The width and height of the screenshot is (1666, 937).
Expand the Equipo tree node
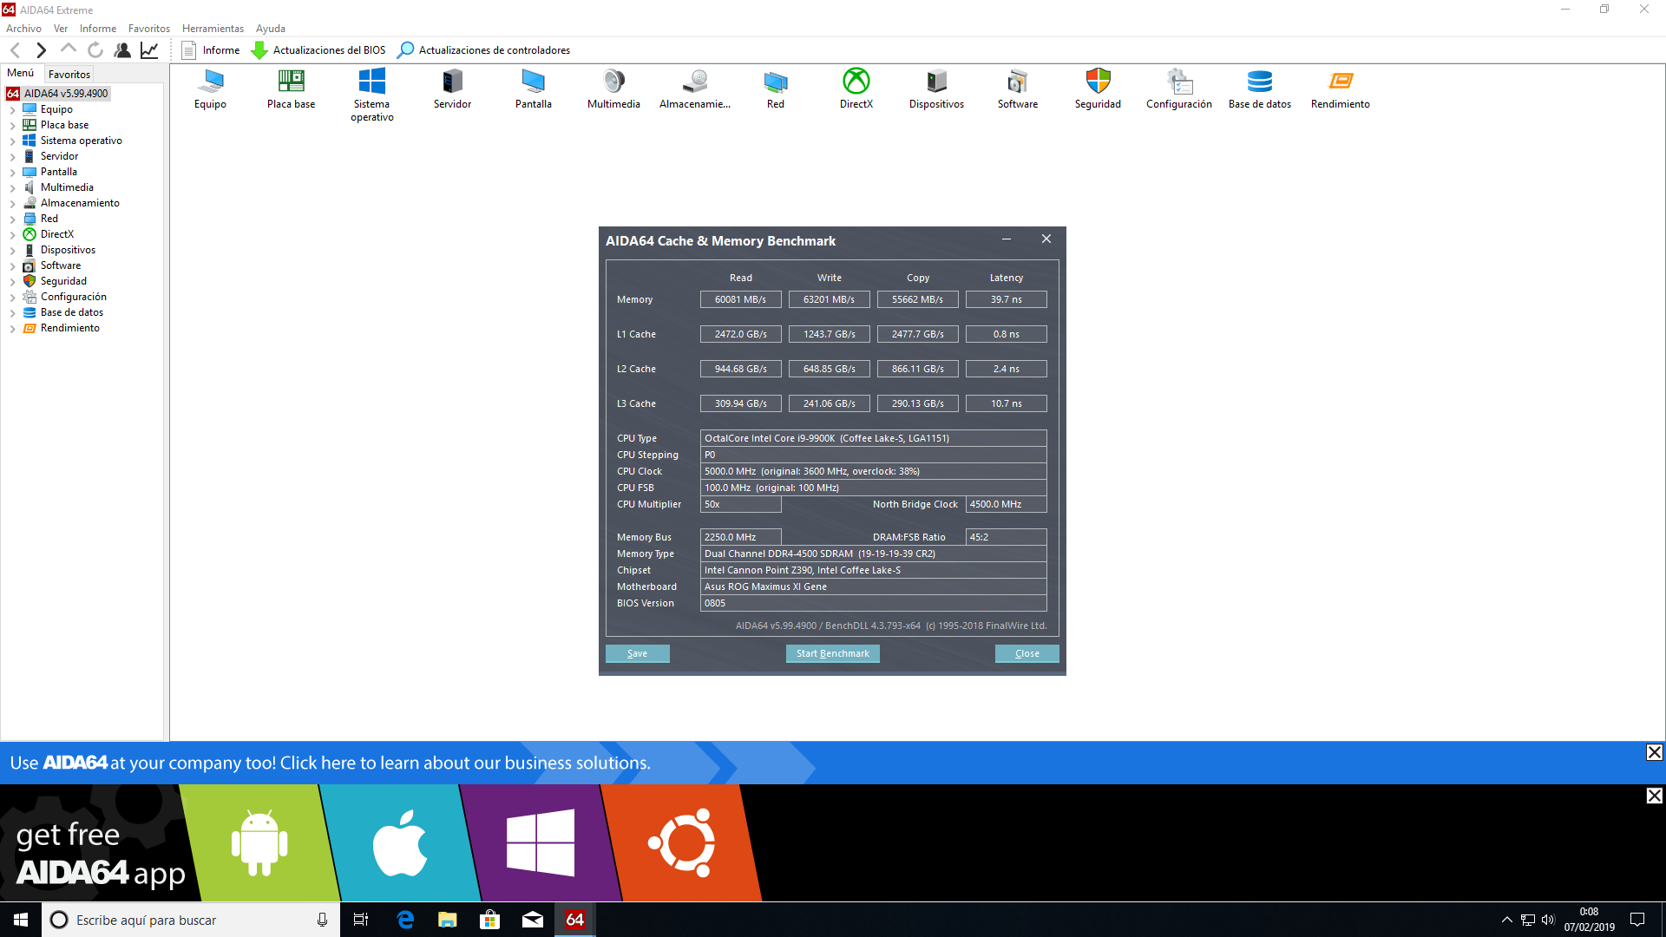[12, 110]
